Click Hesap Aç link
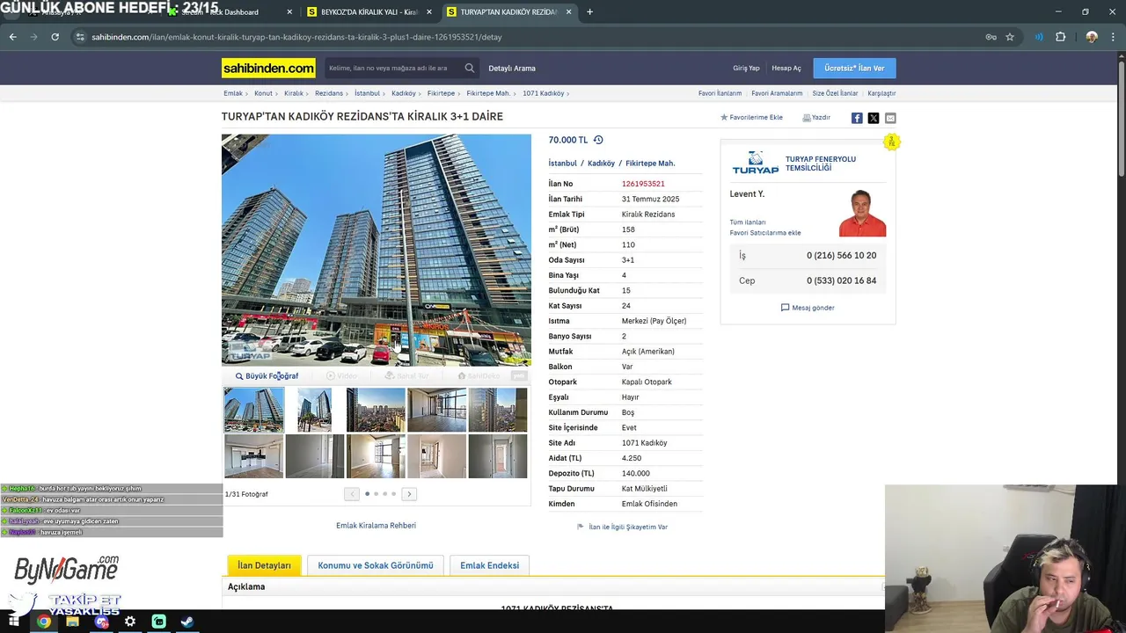The image size is (1126, 633). 786,69
